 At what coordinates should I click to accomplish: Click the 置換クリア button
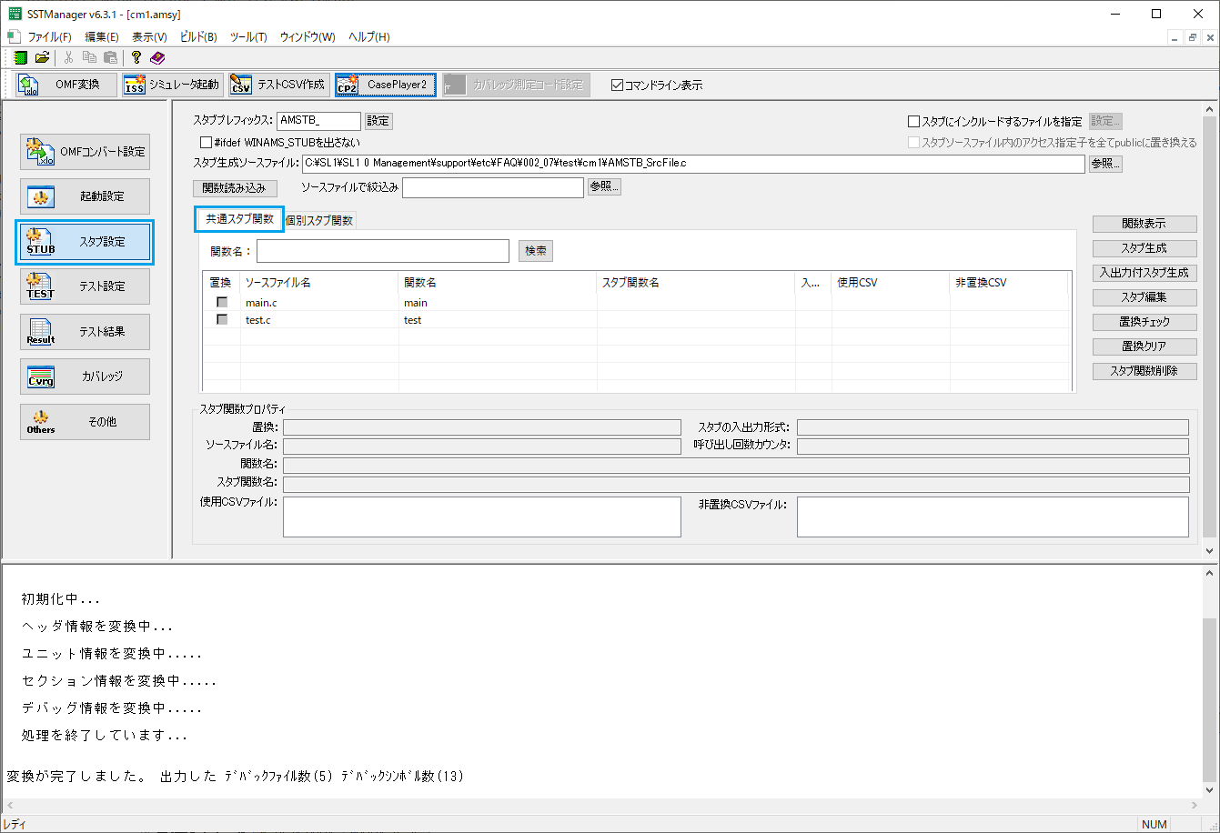pos(1144,346)
